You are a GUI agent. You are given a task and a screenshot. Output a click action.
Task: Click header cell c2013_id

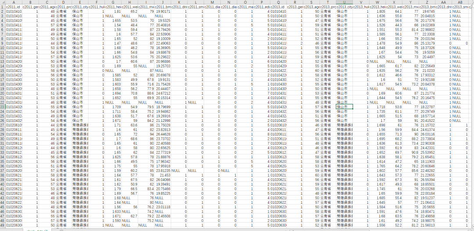click(x=278, y=6)
